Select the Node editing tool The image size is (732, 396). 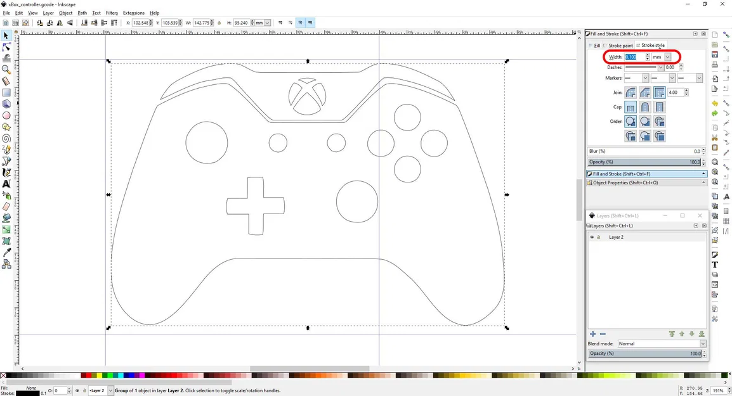pyautogui.click(x=6, y=47)
